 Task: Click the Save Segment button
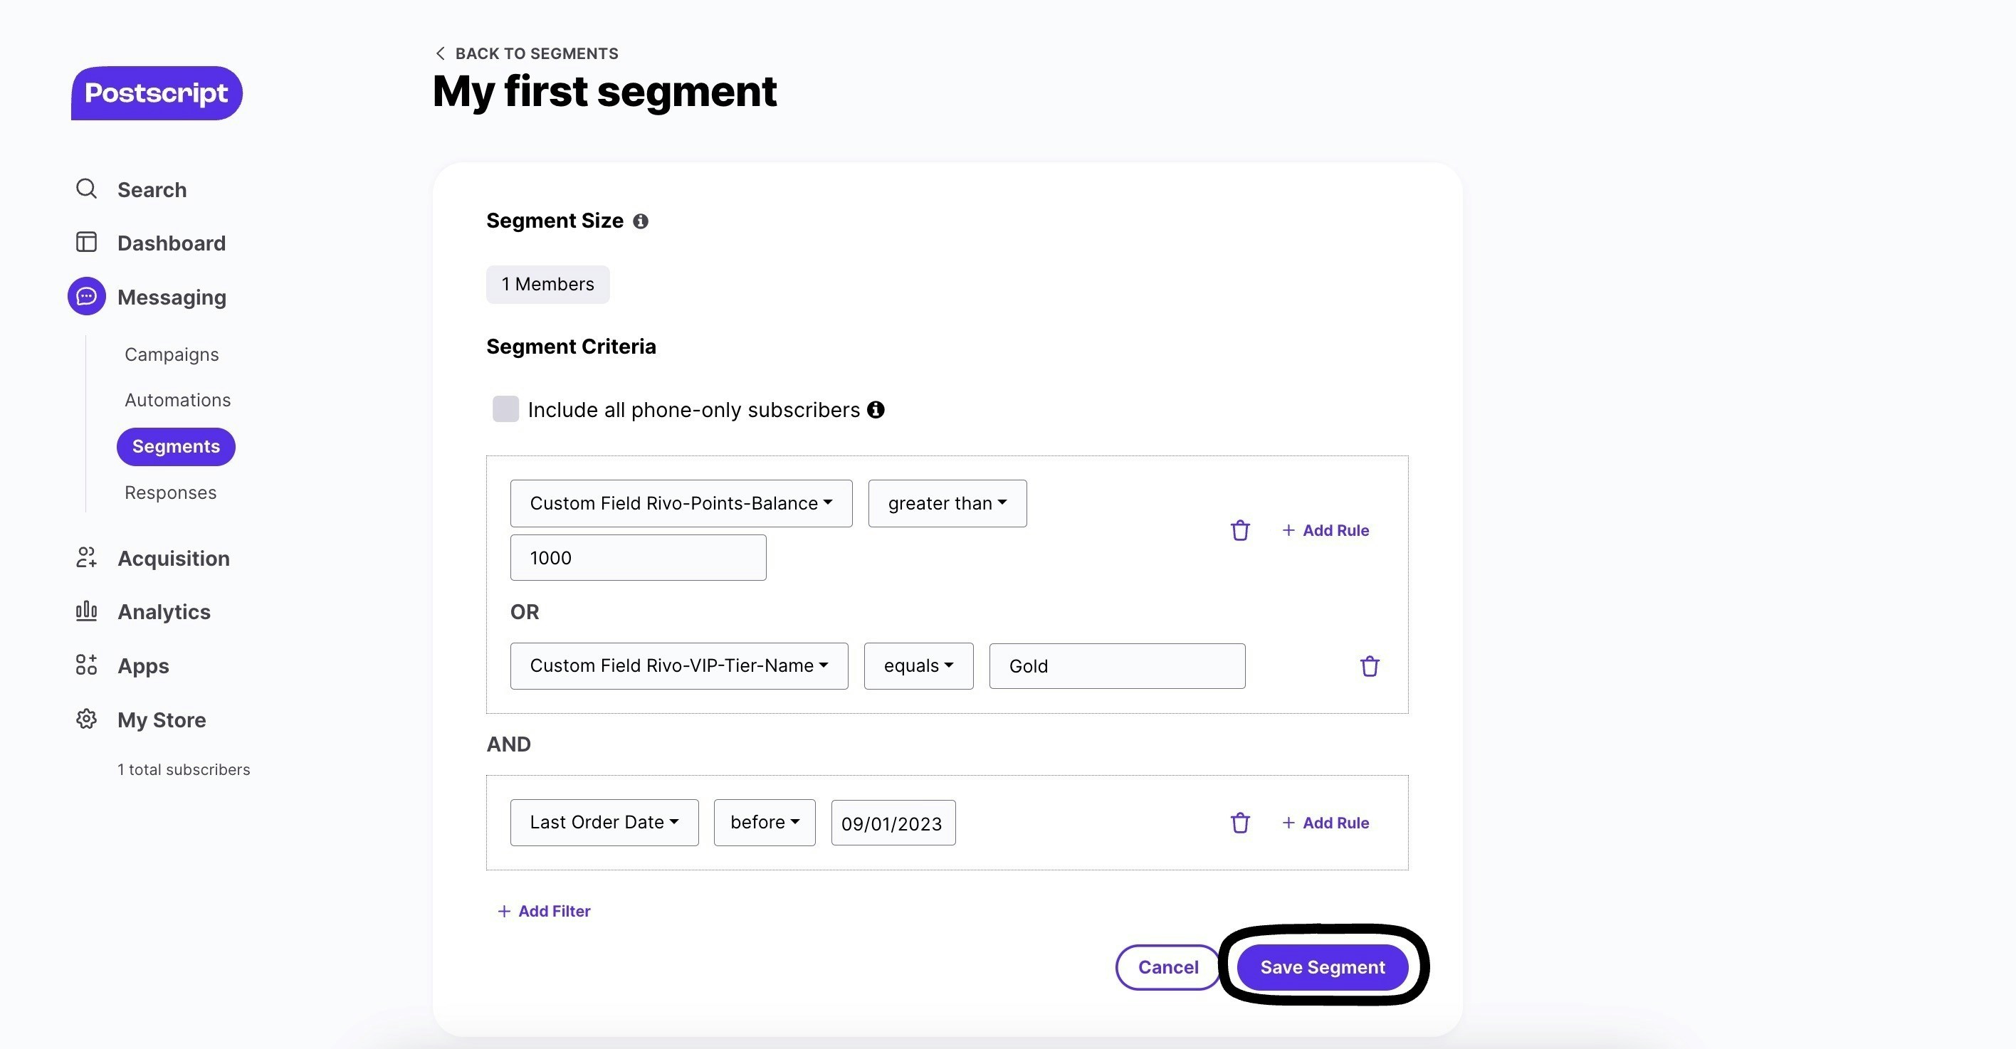1322,967
